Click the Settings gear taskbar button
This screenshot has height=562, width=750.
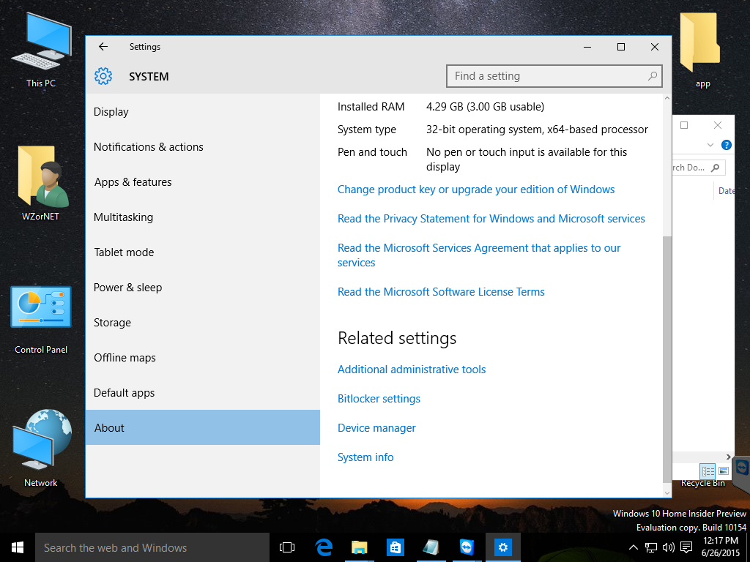[x=502, y=547]
